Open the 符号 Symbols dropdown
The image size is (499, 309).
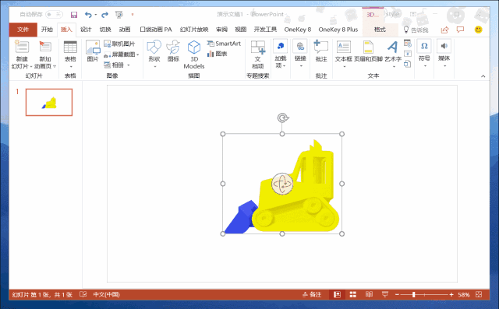pyautogui.click(x=424, y=53)
